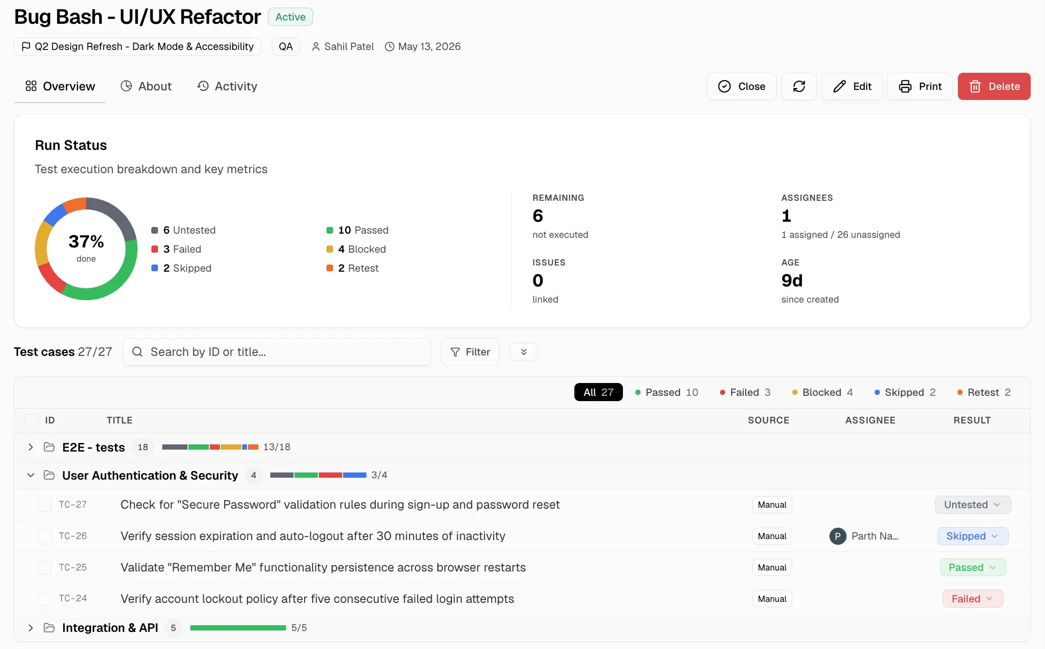This screenshot has width=1045, height=649.
Task: Click the clock icon beside May 13, 2026
Action: pyautogui.click(x=389, y=47)
